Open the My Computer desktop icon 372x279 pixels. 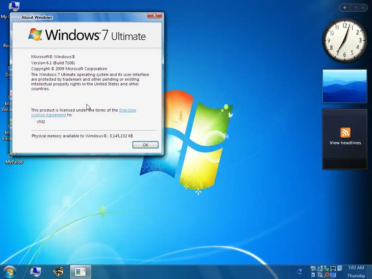[x=14, y=7]
